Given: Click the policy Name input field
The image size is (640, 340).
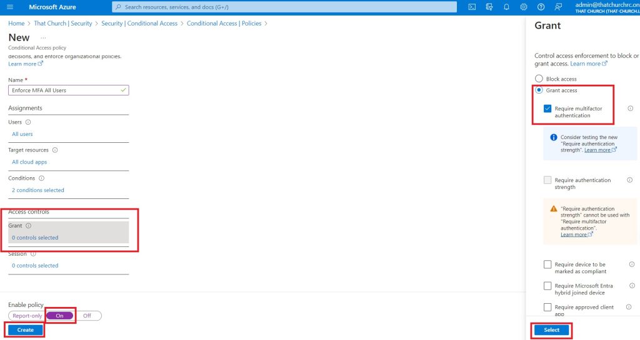Looking at the screenshot, I should tap(69, 90).
